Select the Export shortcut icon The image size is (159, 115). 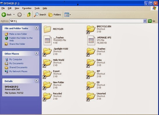[47, 74]
